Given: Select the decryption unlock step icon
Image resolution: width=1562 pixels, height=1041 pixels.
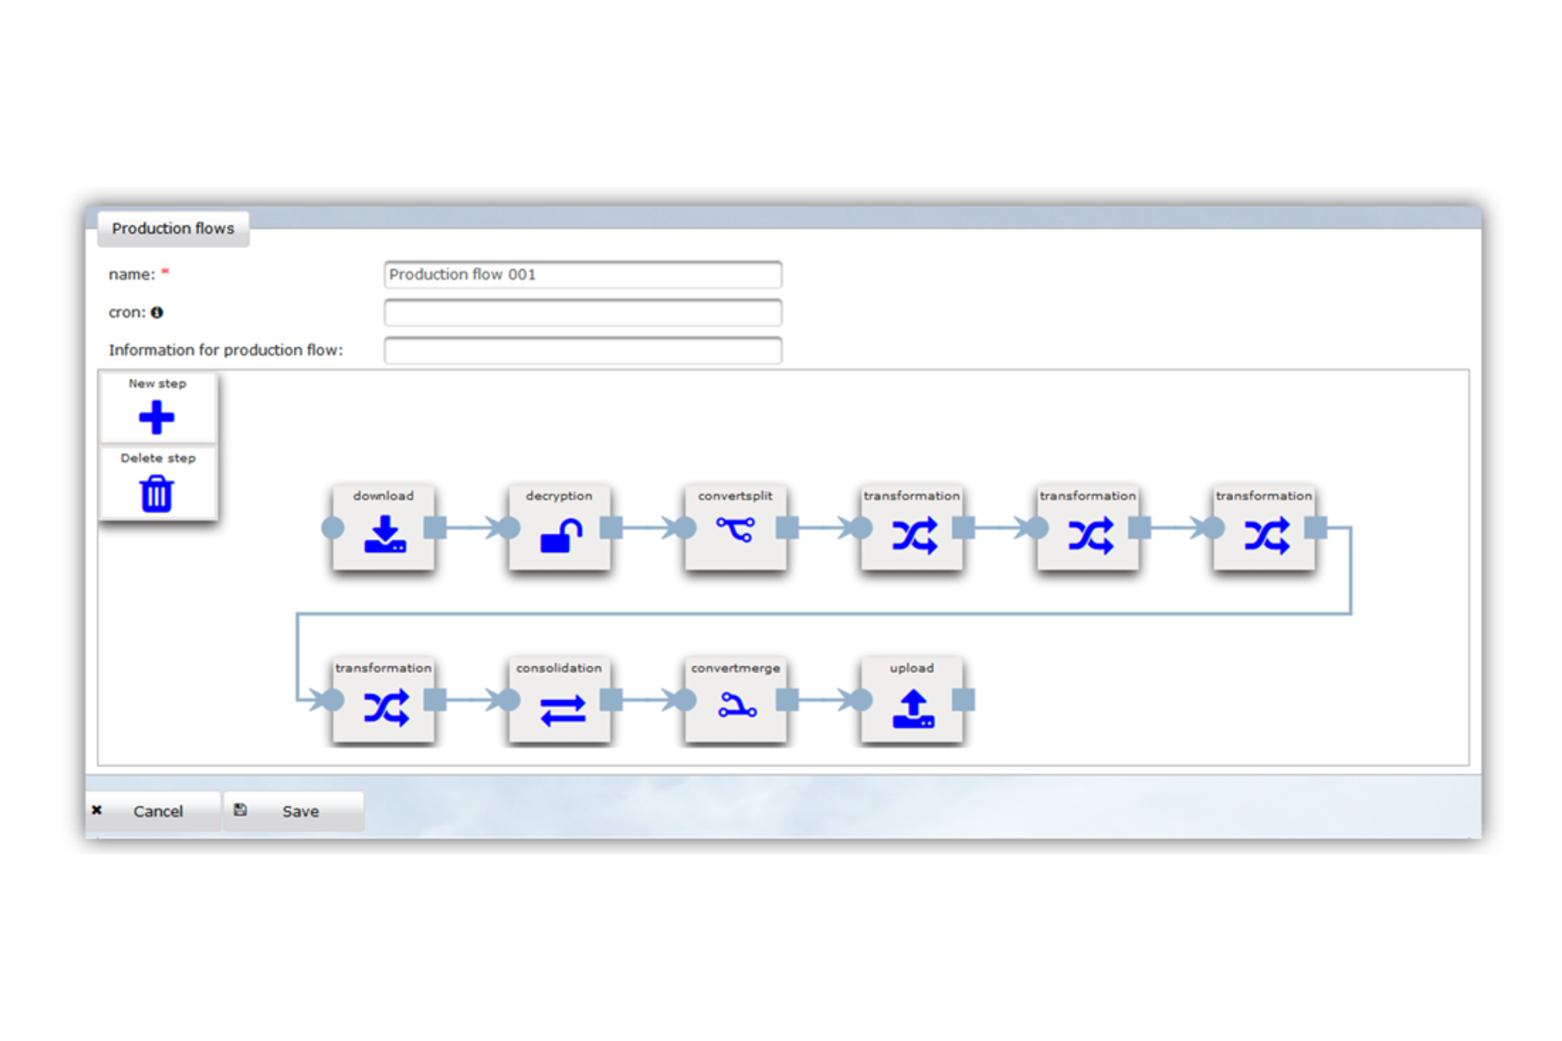Looking at the screenshot, I should click(x=561, y=536).
